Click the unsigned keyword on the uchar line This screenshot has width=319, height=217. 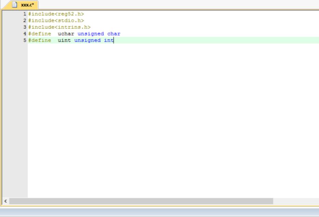pyautogui.click(x=91, y=34)
